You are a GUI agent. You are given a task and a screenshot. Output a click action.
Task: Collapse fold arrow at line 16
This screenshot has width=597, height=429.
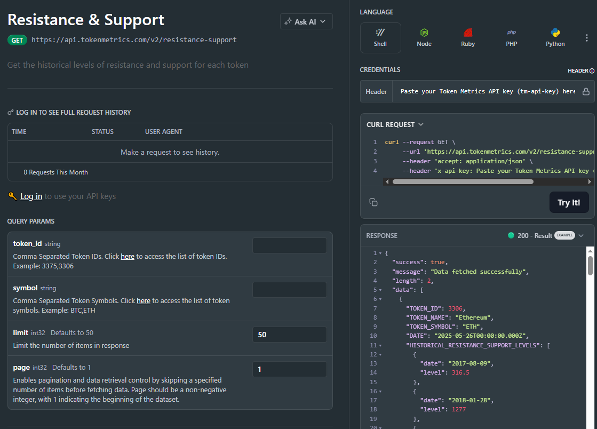point(380,391)
